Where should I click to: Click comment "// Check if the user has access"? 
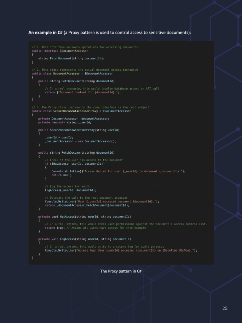point(84,160)
